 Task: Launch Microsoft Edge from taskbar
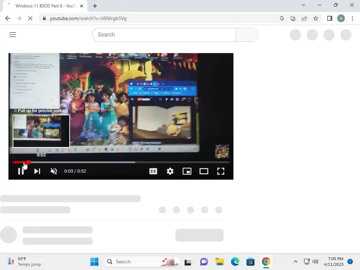pos(235,262)
